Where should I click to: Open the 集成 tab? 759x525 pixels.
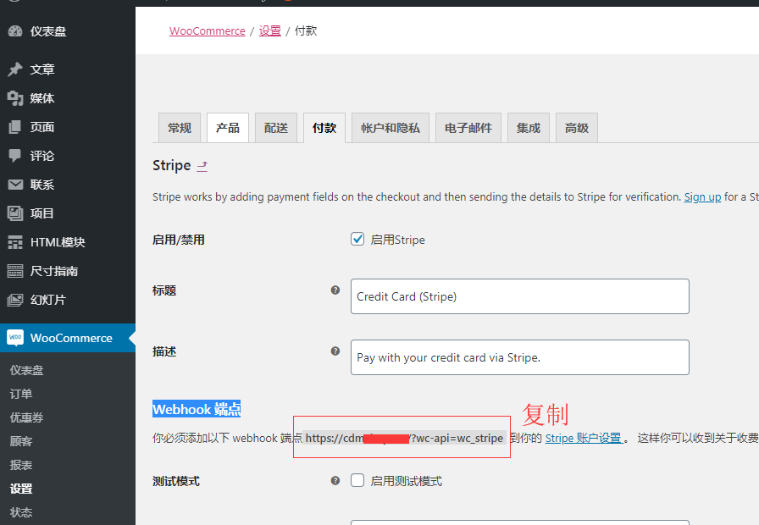(528, 128)
